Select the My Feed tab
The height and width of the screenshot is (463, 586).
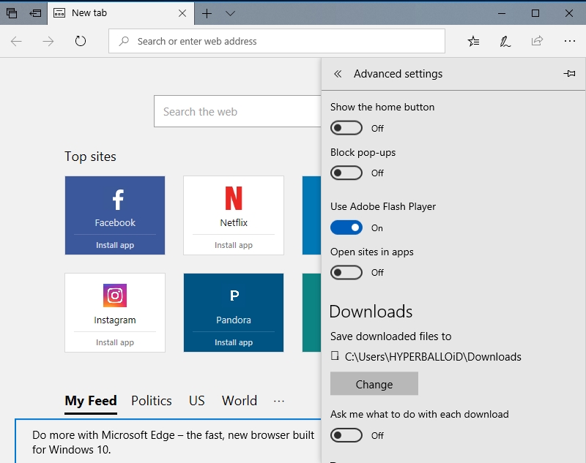pyautogui.click(x=91, y=401)
